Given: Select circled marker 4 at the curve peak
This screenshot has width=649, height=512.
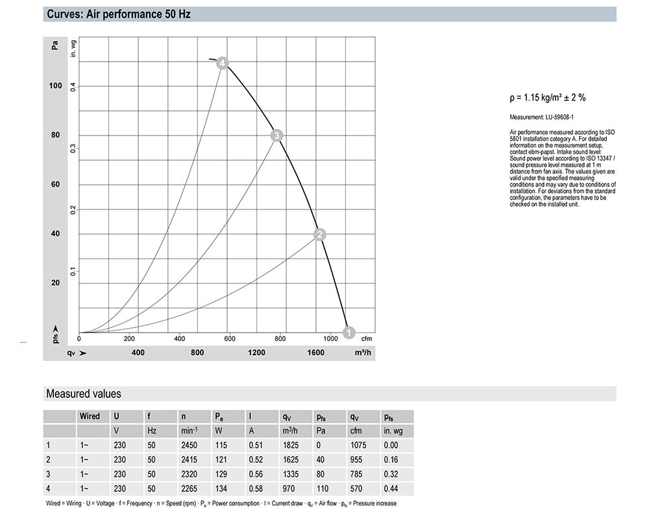Looking at the screenshot, I should pyautogui.click(x=223, y=64).
